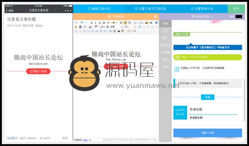Toggle underline formatting
The image size is (249, 146).
click(x=100, y=23)
